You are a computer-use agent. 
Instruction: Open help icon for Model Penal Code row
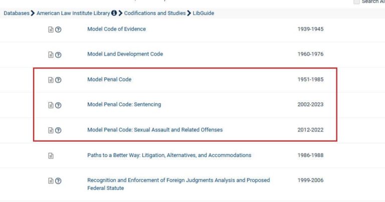point(58,80)
